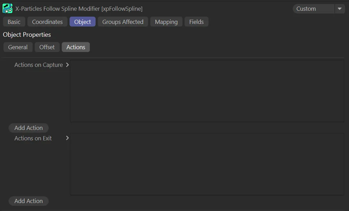The image size is (349, 211).
Task: Go to the Groups Affected tab
Action: (x=123, y=22)
